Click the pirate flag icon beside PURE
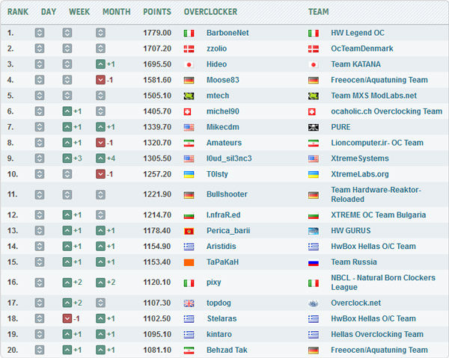449x358 pixels. [314, 128]
